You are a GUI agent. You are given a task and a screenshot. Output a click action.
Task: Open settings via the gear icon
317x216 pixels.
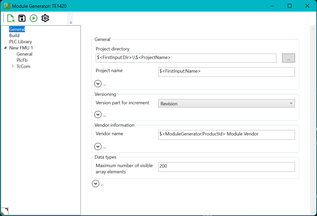pyautogui.click(x=45, y=18)
